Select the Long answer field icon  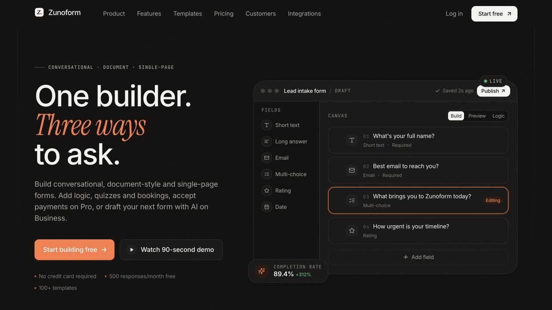267,142
